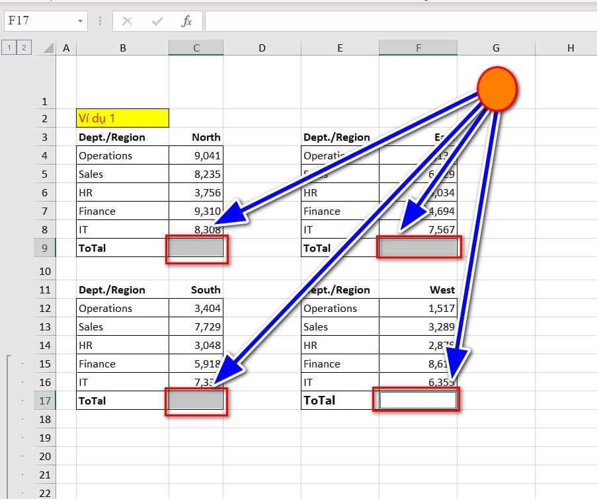Viewport: 597px width, 499px height.
Task: Click South value 3,048 cell
Action: coord(196,345)
